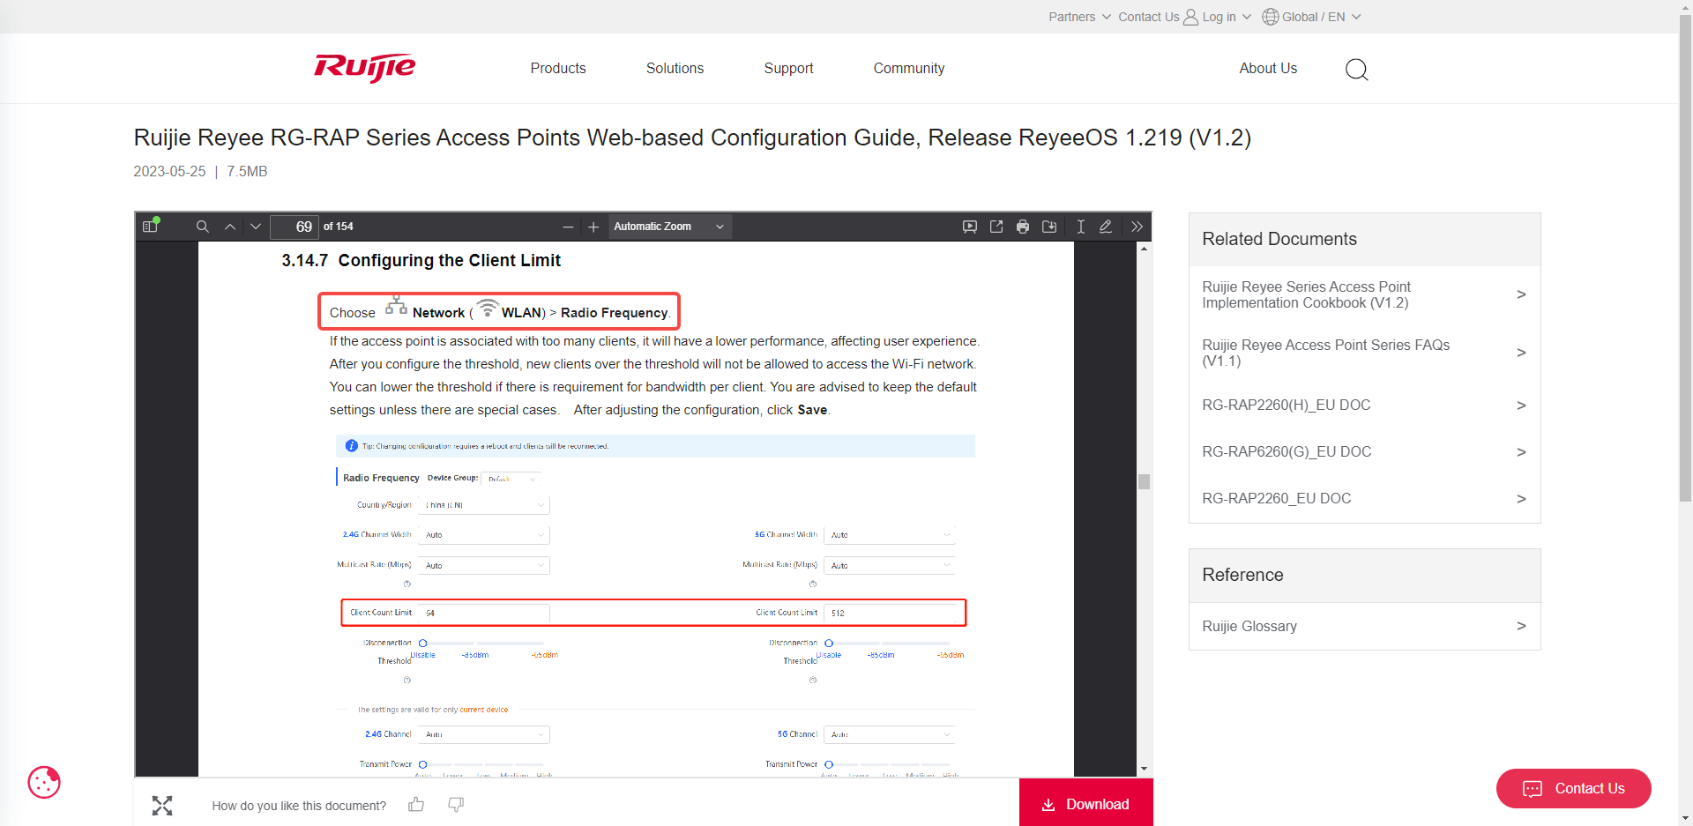1693x826 pixels.
Task: Open the About Us menu
Action: [x=1268, y=69]
